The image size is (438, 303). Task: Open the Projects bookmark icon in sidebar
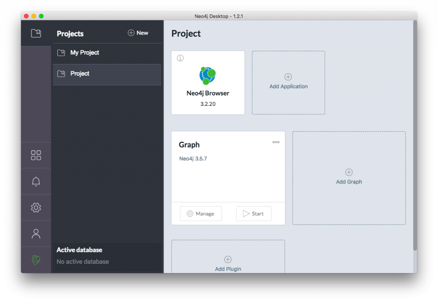[x=36, y=33]
